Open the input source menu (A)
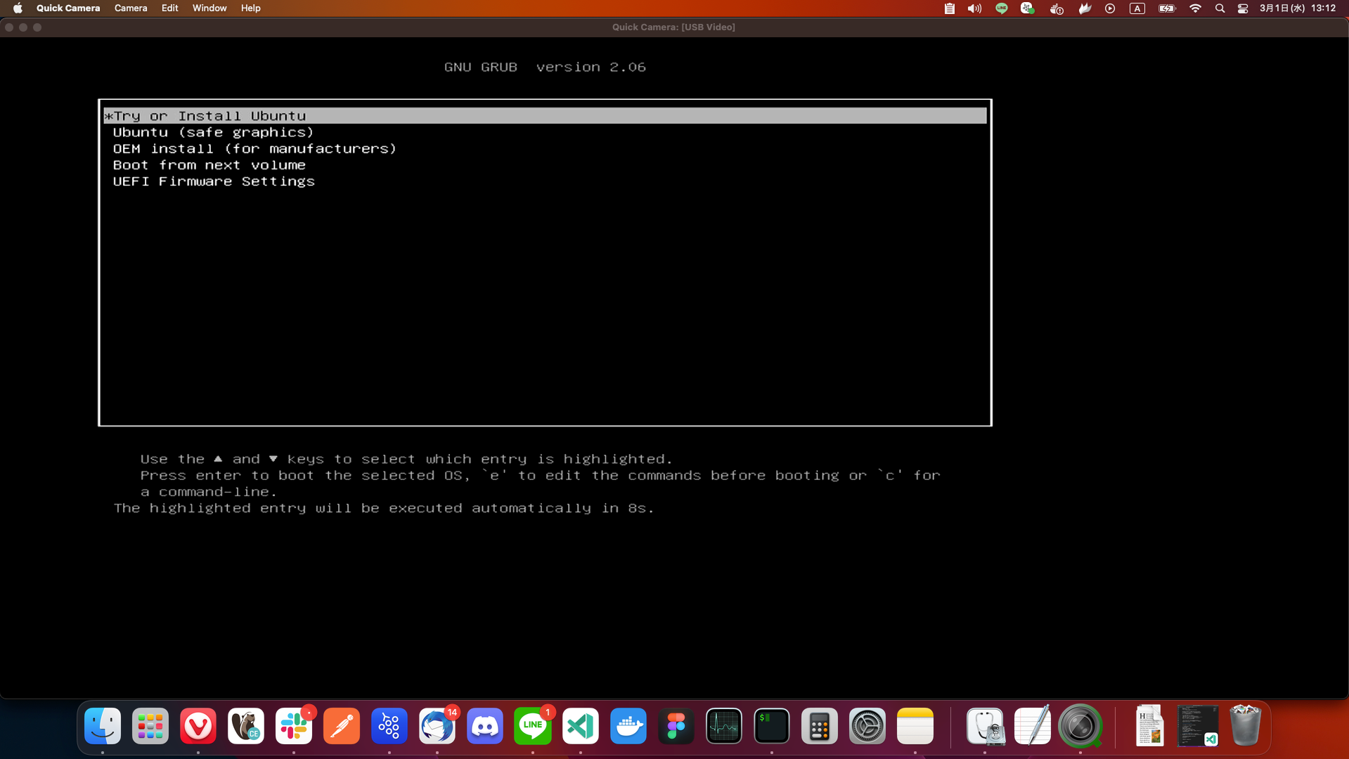The height and width of the screenshot is (759, 1349). pyautogui.click(x=1137, y=8)
